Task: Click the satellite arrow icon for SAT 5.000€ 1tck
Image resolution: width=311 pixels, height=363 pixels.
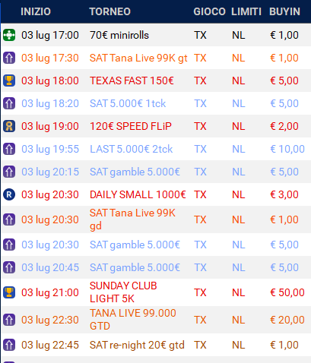Action: (9, 103)
